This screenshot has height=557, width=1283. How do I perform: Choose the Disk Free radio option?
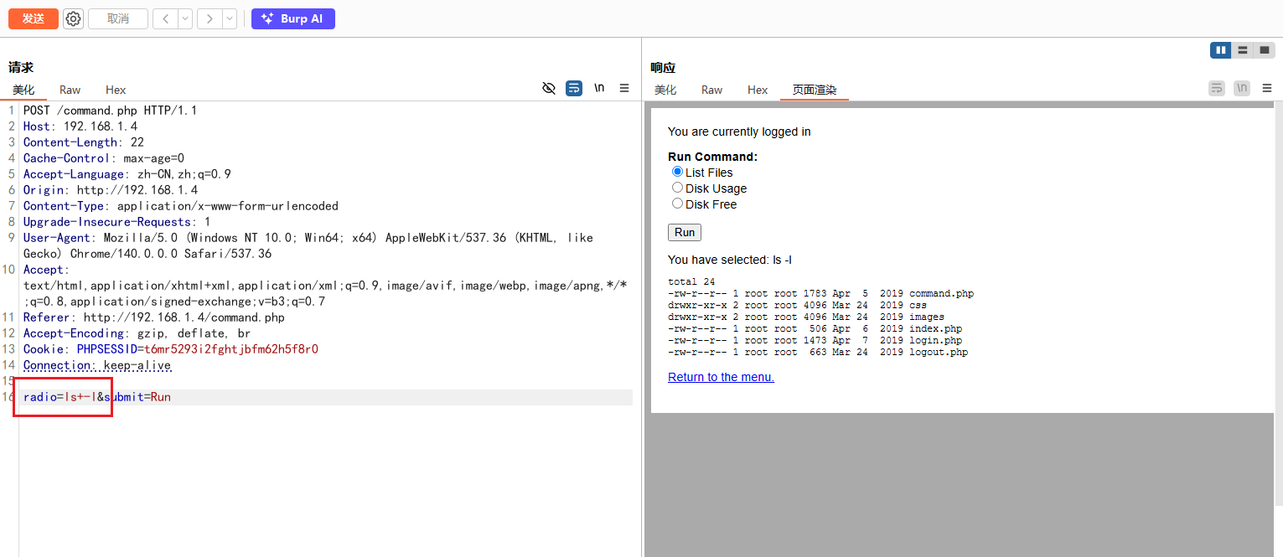coord(677,204)
